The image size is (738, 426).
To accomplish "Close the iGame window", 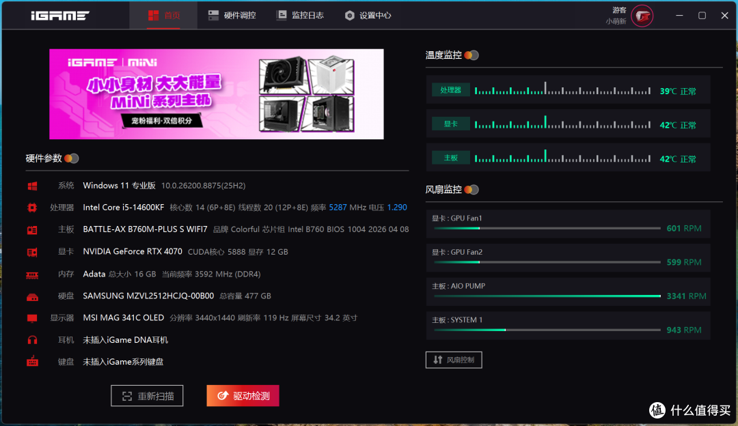I will click(725, 16).
